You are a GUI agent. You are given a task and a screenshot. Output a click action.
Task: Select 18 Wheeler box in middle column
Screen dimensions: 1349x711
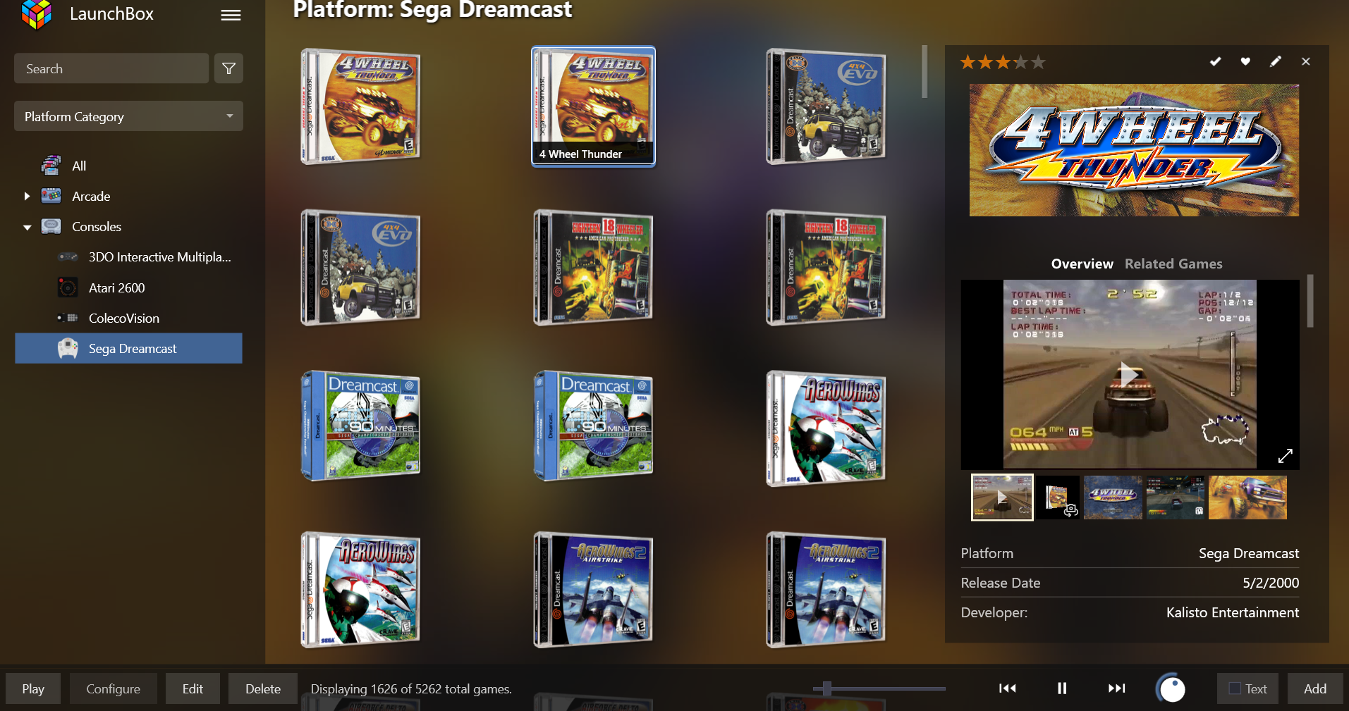coord(593,267)
